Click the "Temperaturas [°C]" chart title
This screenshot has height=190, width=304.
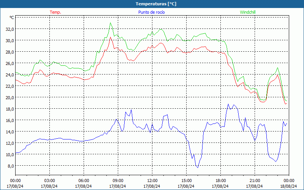point(156,4)
